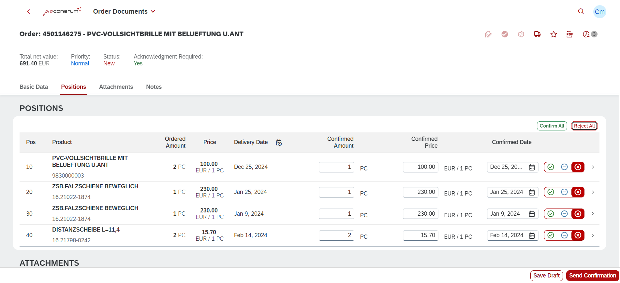This screenshot has width=620, height=283.
Task: Expand details arrow for position 10 row
Action: coord(593,167)
